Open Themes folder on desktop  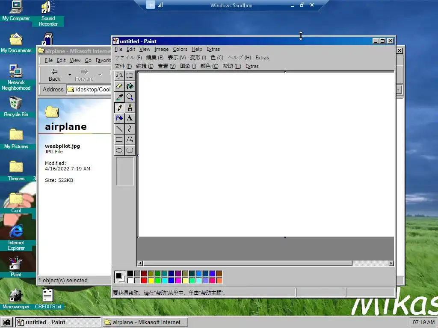tap(16, 171)
